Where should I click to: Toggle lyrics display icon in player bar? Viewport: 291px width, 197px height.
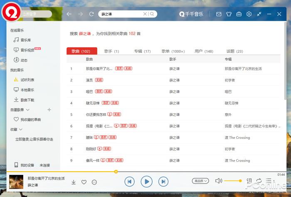(x=249, y=181)
